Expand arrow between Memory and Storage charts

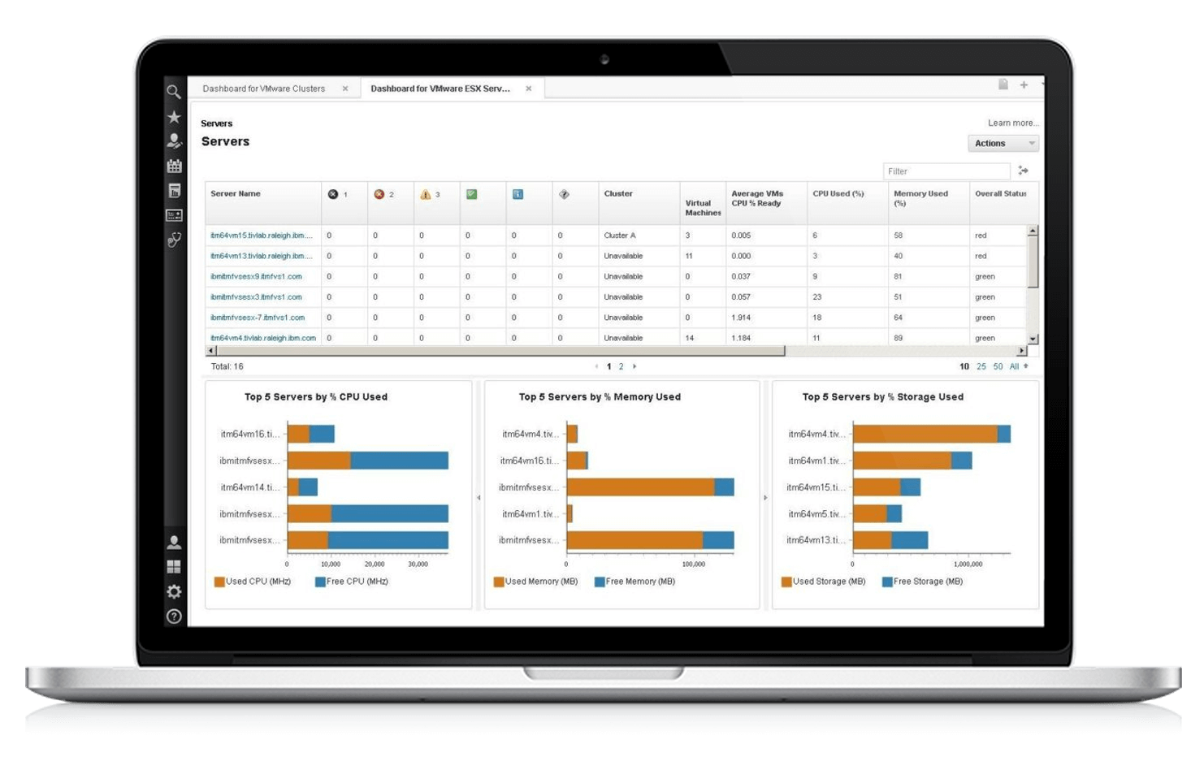pos(765,498)
